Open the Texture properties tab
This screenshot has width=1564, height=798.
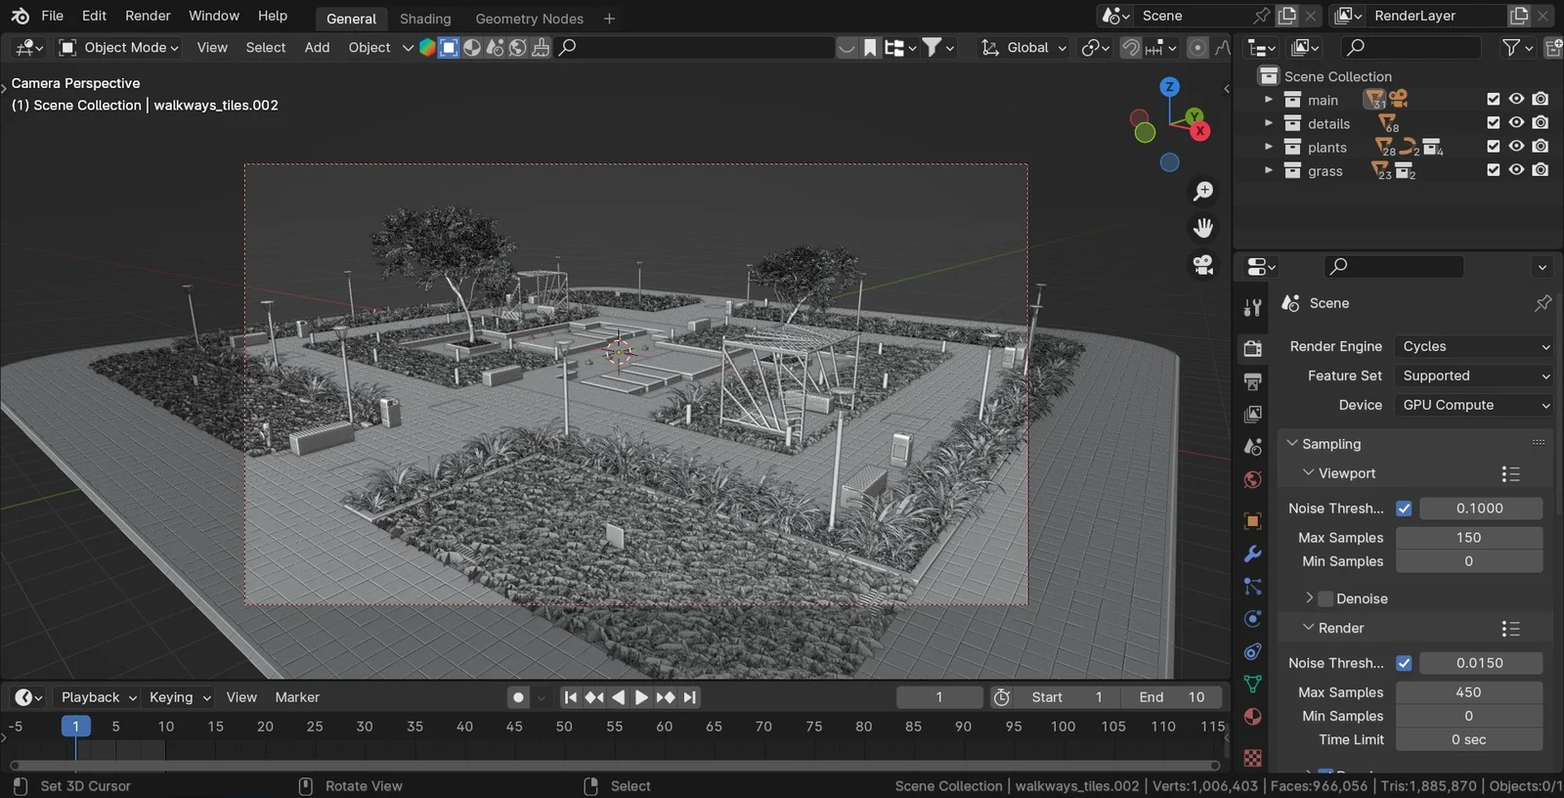1252,758
